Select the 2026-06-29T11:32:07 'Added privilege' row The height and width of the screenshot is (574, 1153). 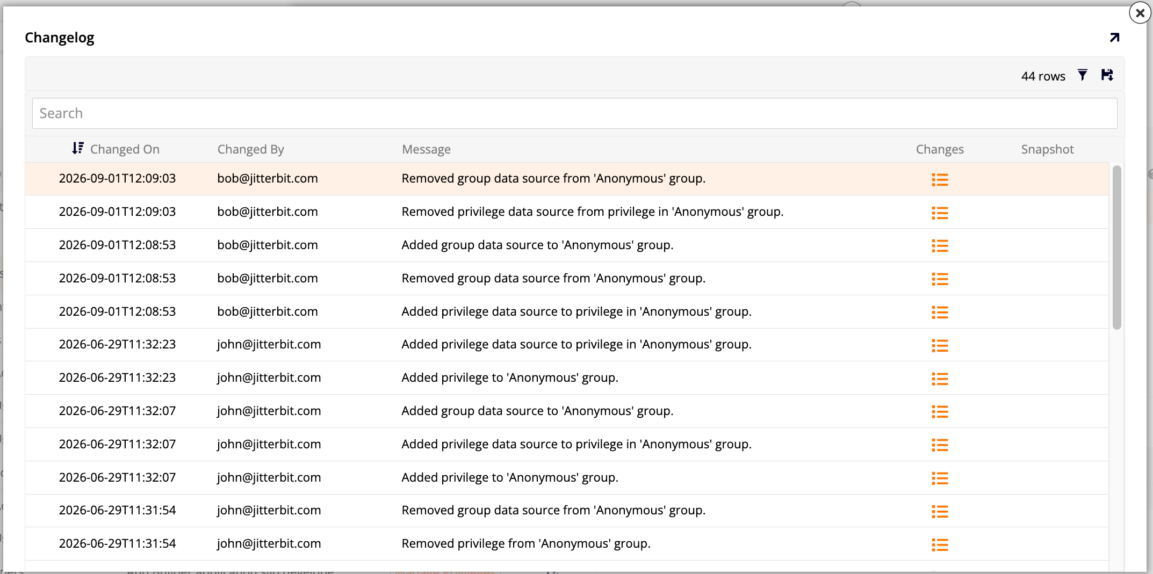click(567, 477)
